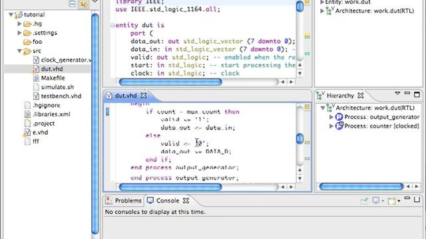Image resolution: width=426 pixels, height=239 pixels.
Task: Click green marker in upper editor overview ruler
Action: (x=307, y=54)
